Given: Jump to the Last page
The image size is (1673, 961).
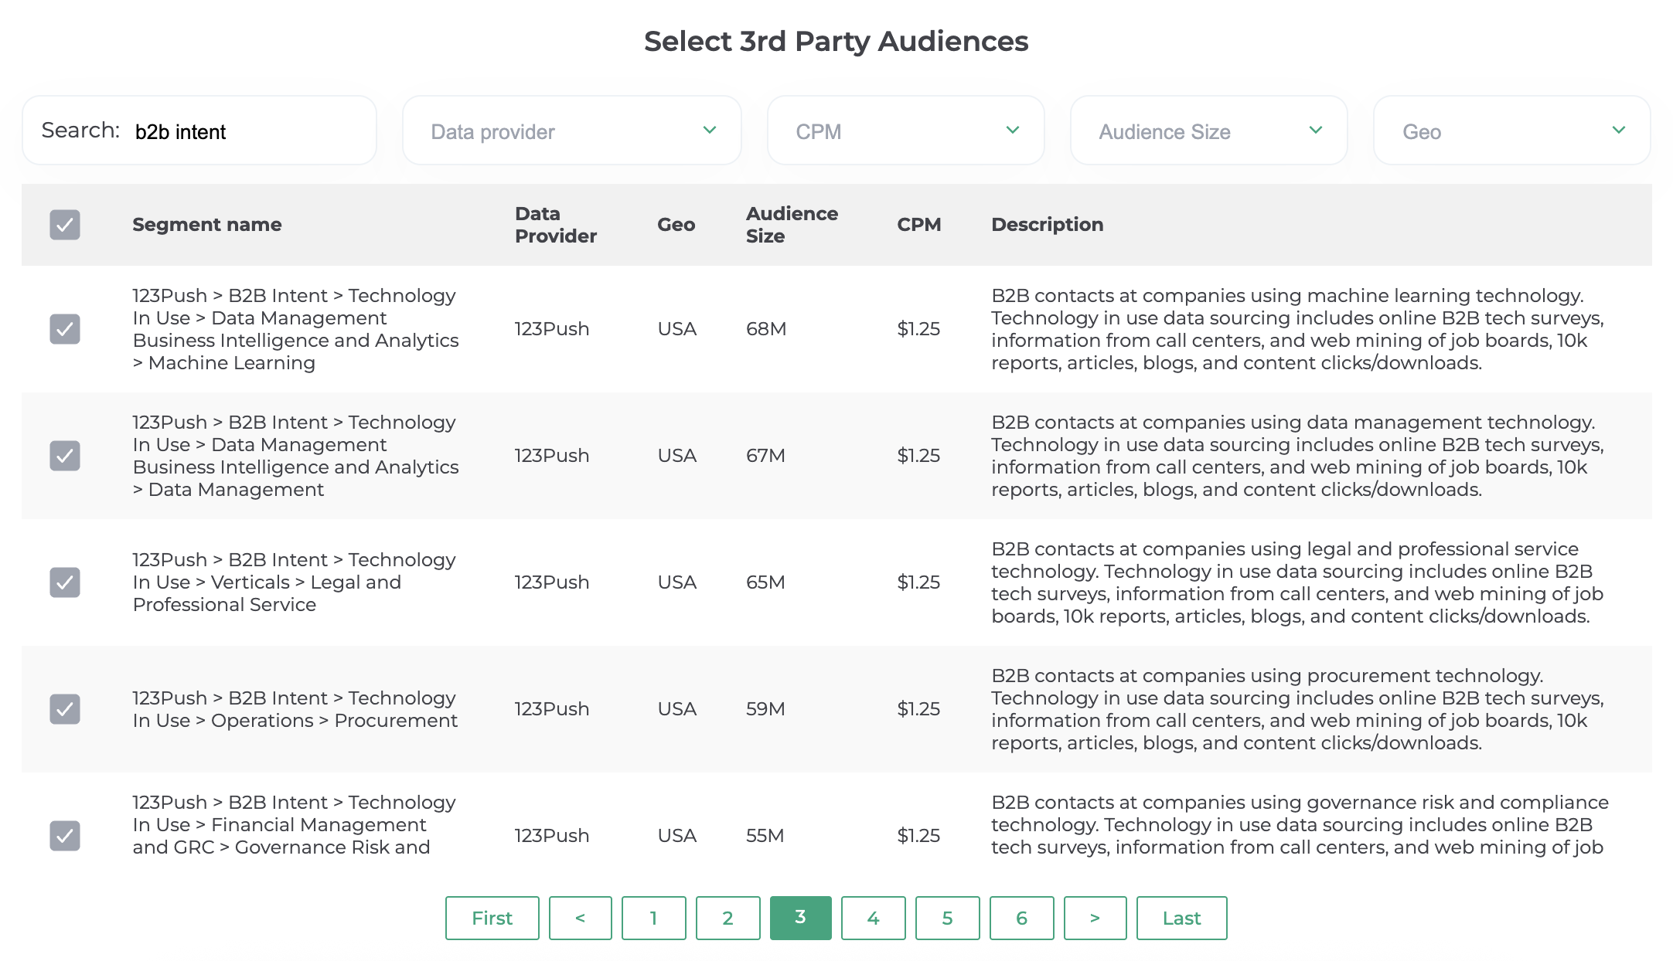Looking at the screenshot, I should (x=1181, y=918).
